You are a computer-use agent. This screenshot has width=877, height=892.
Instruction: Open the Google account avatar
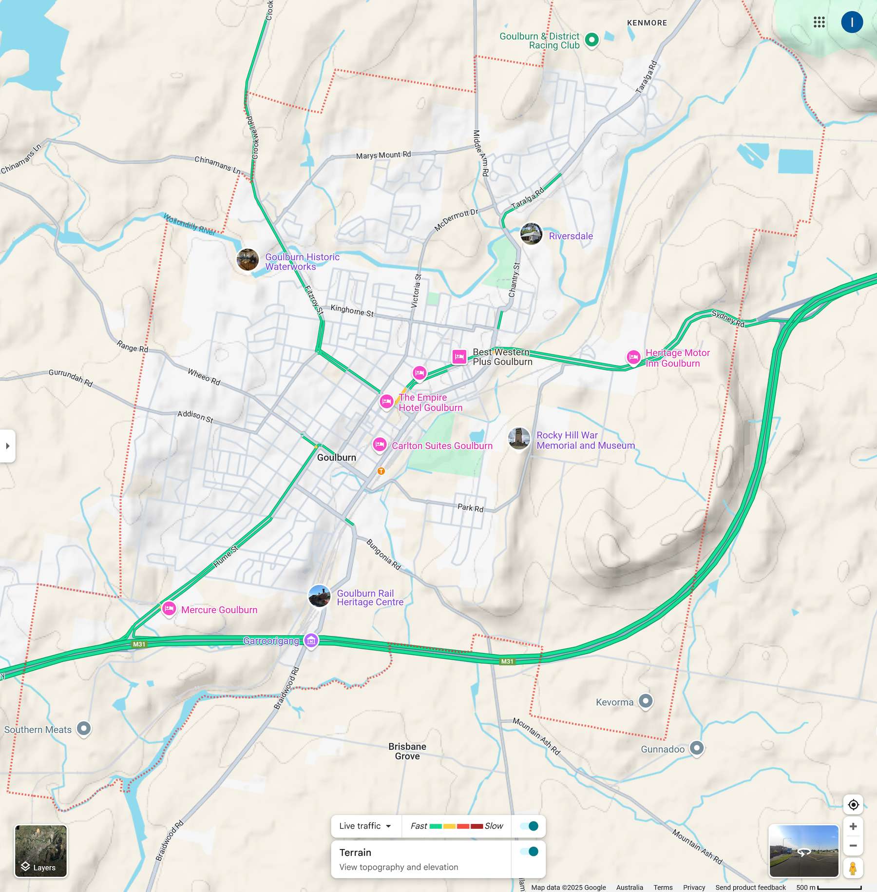[x=852, y=22]
